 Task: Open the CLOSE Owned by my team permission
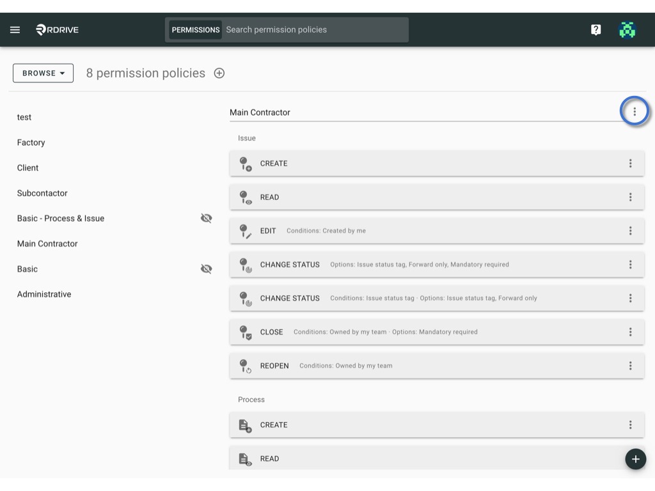[436, 332]
